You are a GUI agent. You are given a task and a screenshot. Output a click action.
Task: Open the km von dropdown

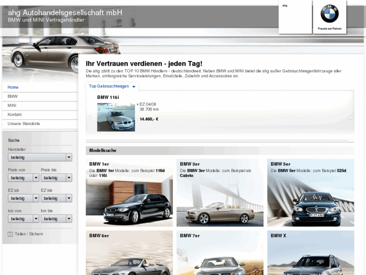(x=23, y=219)
